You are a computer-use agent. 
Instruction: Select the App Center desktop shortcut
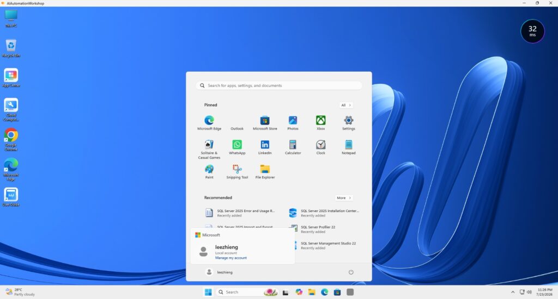coord(11,78)
